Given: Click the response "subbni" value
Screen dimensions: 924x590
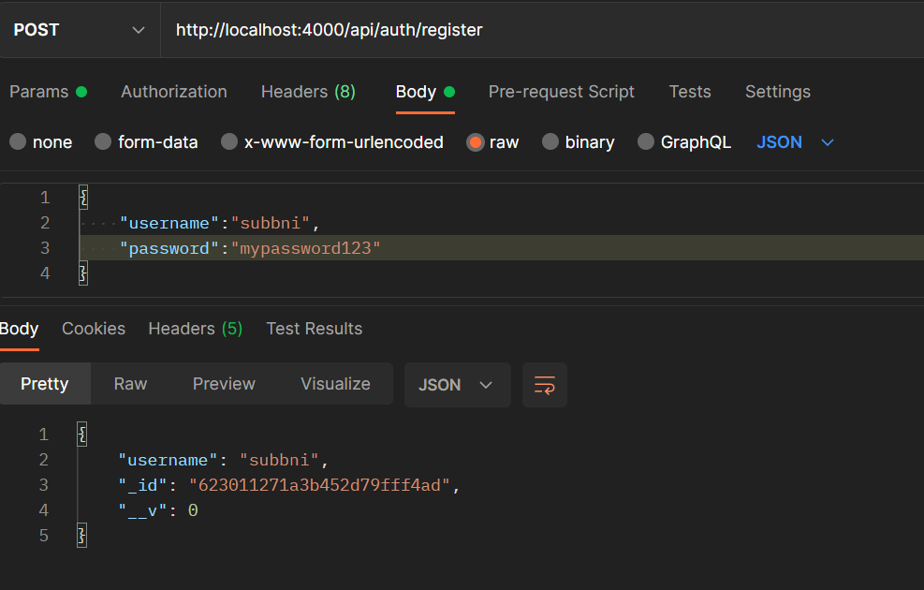Looking at the screenshot, I should 279,461.
